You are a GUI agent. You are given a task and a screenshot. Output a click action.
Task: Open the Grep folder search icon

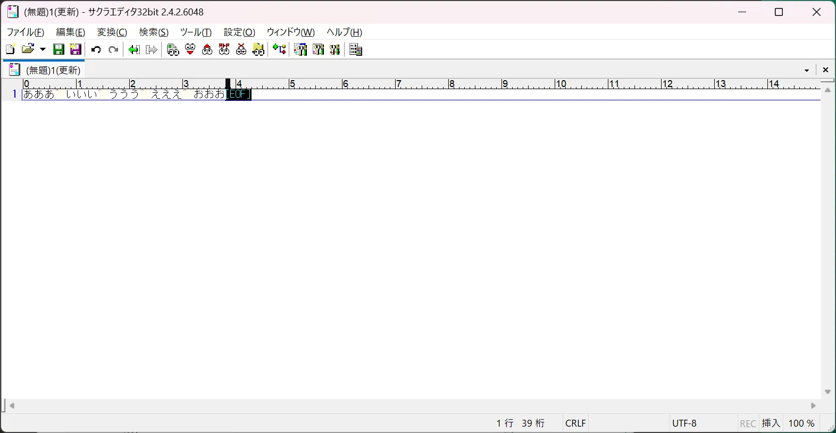(x=258, y=49)
